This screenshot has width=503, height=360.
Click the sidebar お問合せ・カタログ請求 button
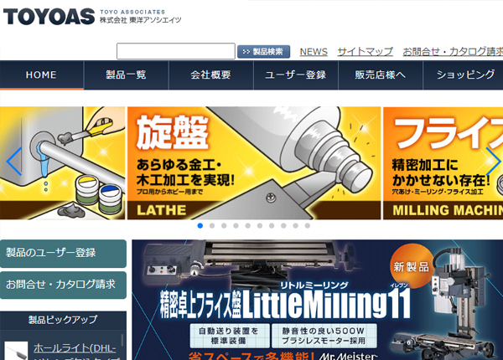click(63, 285)
